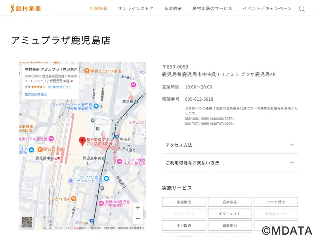
Task: Click the parking P icon on map
Action: [x=71, y=181]
